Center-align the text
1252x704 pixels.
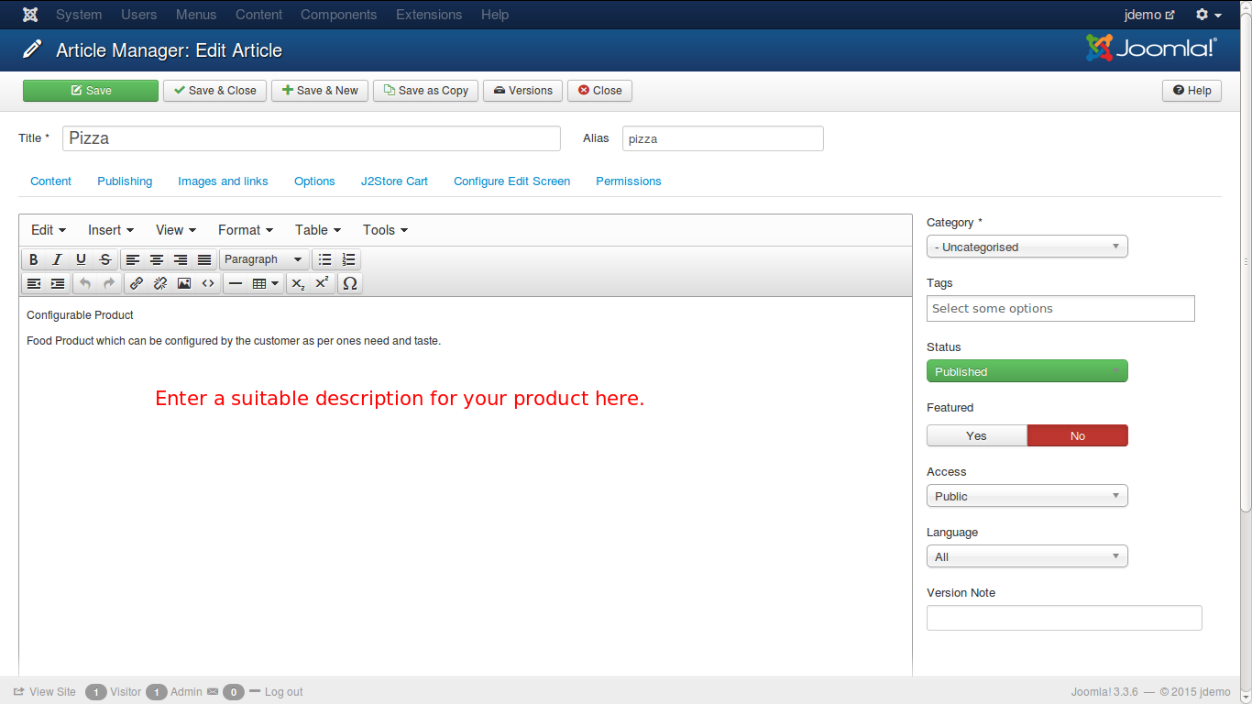point(157,259)
